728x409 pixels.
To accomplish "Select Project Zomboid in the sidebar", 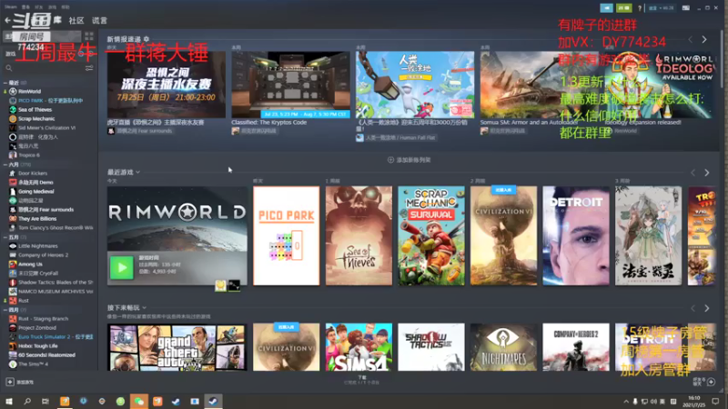I will (x=36, y=327).
